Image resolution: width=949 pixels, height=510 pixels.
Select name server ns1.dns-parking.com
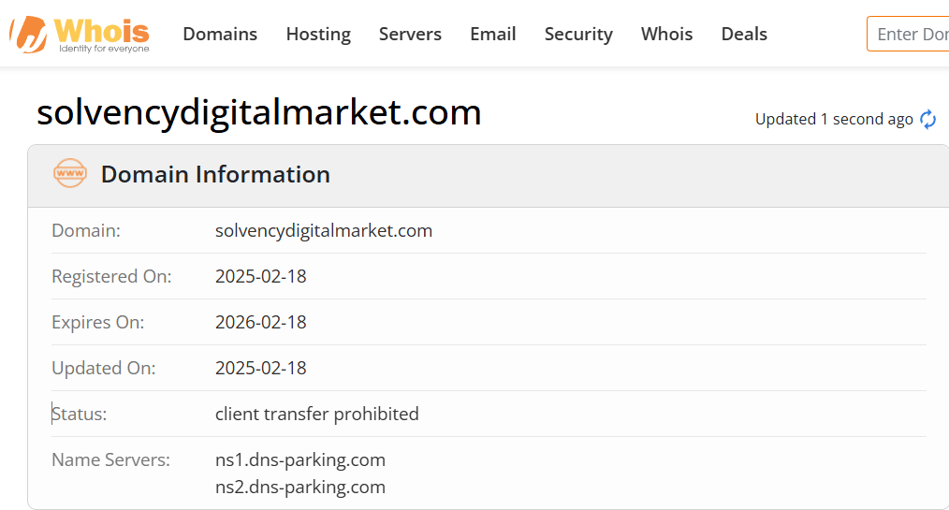pyautogui.click(x=300, y=459)
